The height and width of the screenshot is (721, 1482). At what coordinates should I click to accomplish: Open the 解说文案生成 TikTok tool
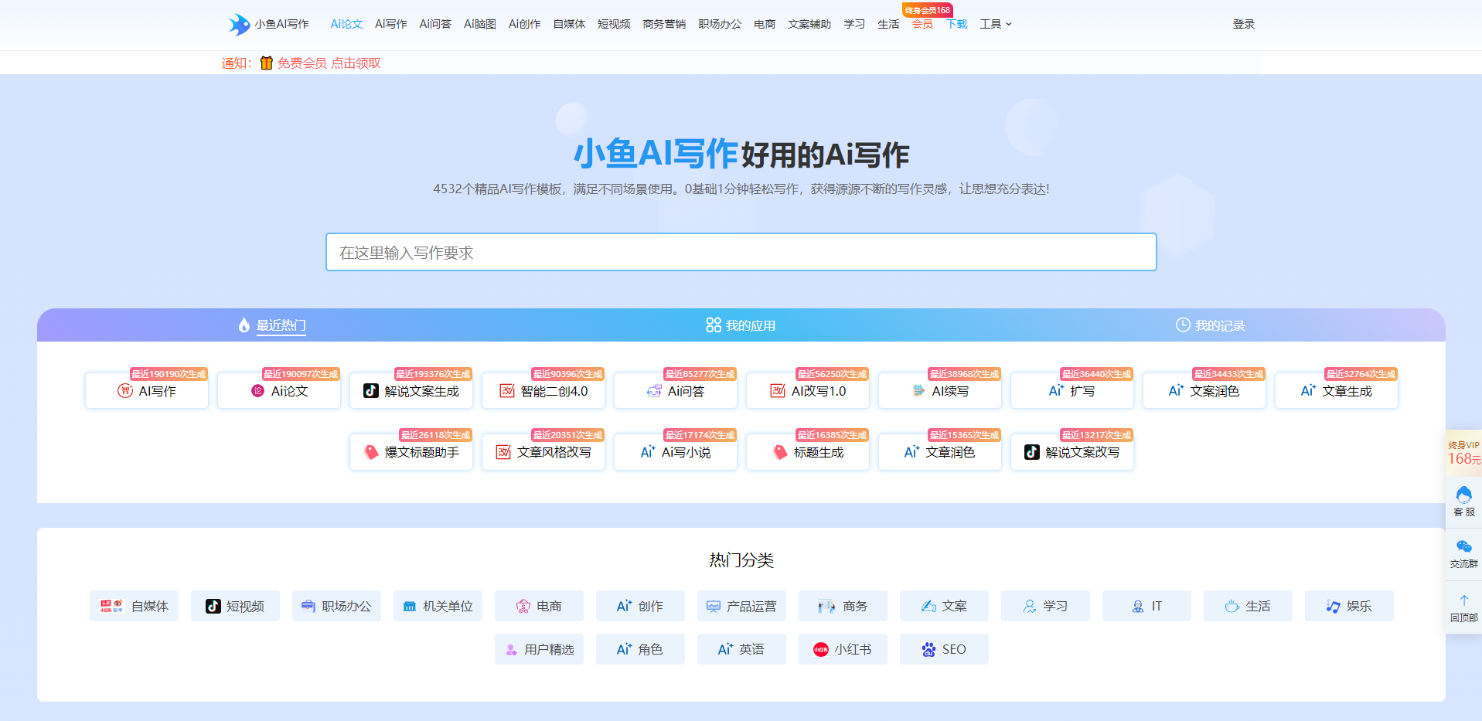pos(411,391)
